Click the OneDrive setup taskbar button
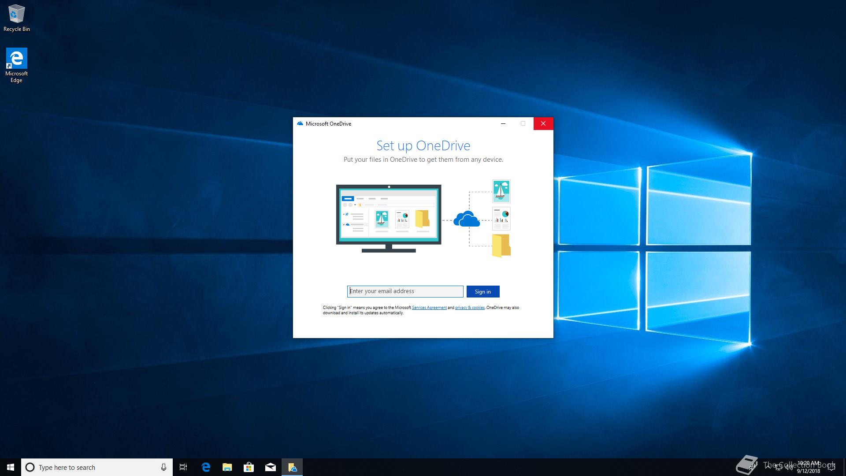Viewport: 846px width, 476px height. [x=292, y=467]
